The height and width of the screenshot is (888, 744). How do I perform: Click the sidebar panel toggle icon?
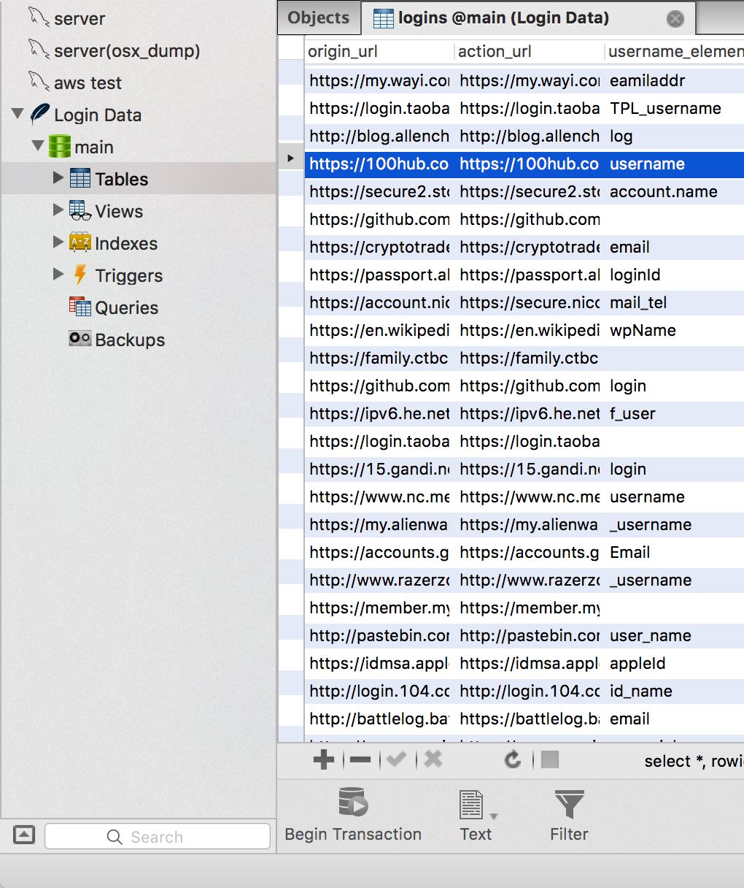(24, 834)
